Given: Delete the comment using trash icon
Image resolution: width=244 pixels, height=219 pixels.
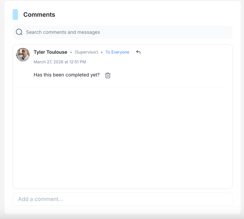Looking at the screenshot, I should tap(108, 75).
